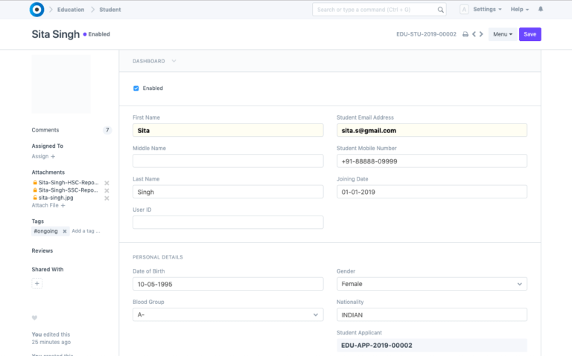Image resolution: width=572 pixels, height=356 pixels.
Task: Uncheck the Enabled checkbox
Action: [136, 88]
